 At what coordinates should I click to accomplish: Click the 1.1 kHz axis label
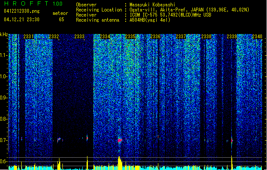3,55
